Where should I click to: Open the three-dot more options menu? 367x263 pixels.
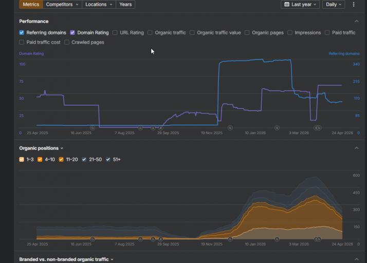354,5
